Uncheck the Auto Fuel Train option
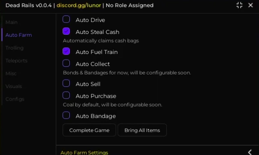Viewport: 259px width, 155px height. click(x=66, y=52)
